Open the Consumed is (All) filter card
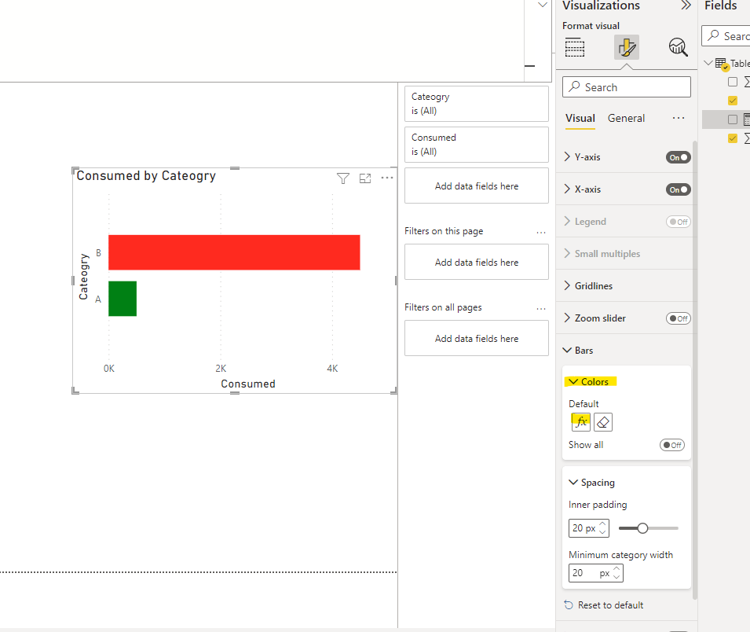This screenshot has width=750, height=632. pyautogui.click(x=477, y=145)
